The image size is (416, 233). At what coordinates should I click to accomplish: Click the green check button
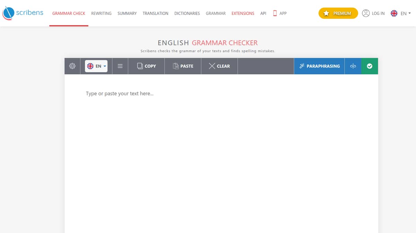[370, 66]
